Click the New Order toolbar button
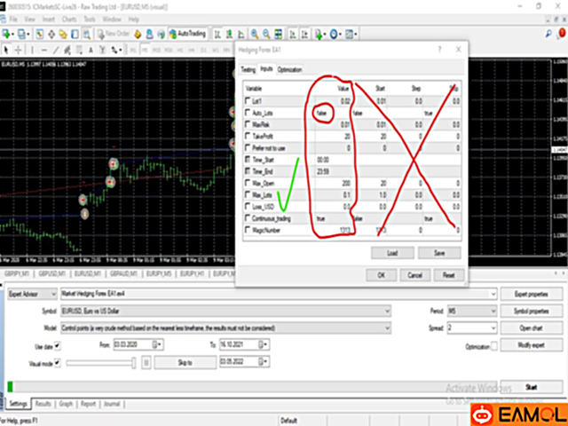 pos(114,34)
